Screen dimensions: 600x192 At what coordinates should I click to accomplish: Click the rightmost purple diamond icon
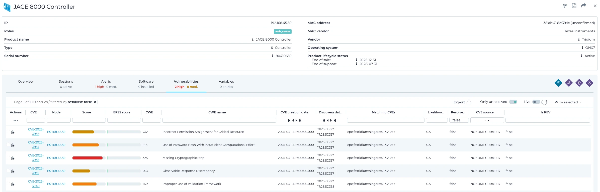tap(589, 83)
